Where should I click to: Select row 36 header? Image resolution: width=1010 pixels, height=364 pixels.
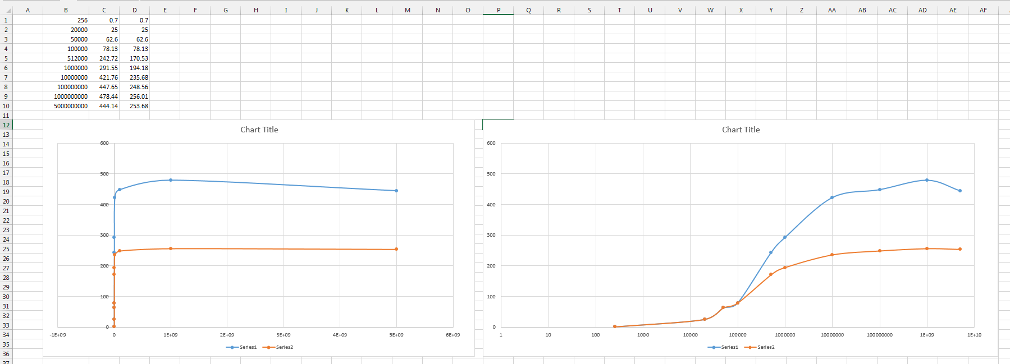[6, 354]
